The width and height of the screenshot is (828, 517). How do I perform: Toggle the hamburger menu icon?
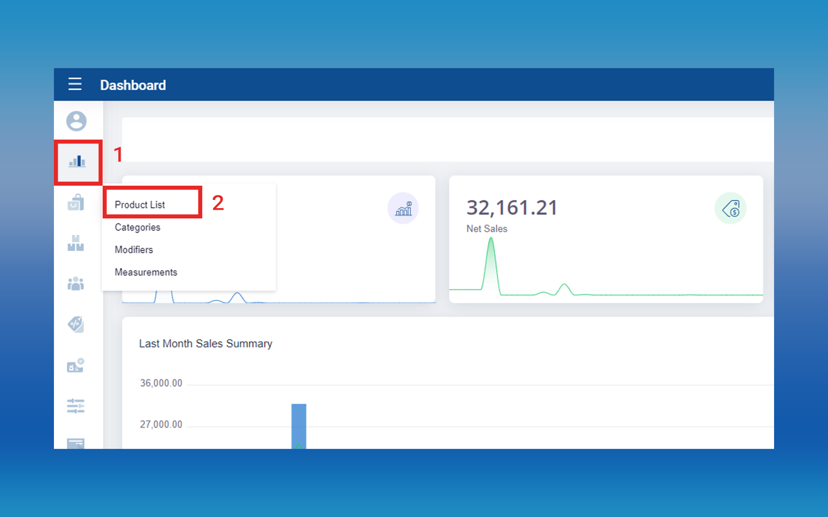tap(75, 84)
